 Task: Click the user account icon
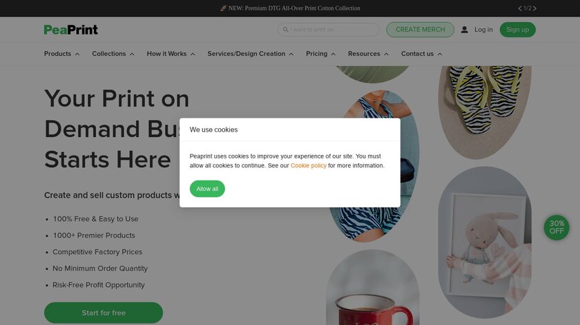(x=465, y=30)
